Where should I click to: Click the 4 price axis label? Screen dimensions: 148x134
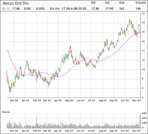click(142, 97)
